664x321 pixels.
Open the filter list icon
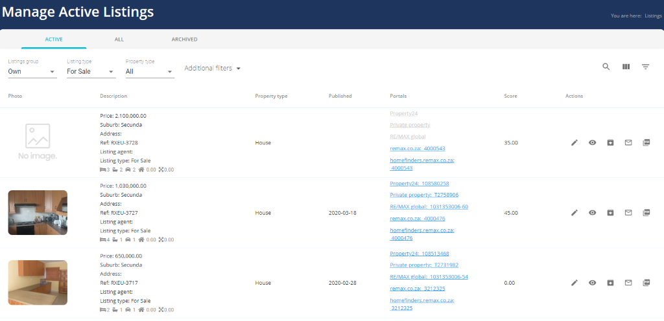click(x=645, y=67)
